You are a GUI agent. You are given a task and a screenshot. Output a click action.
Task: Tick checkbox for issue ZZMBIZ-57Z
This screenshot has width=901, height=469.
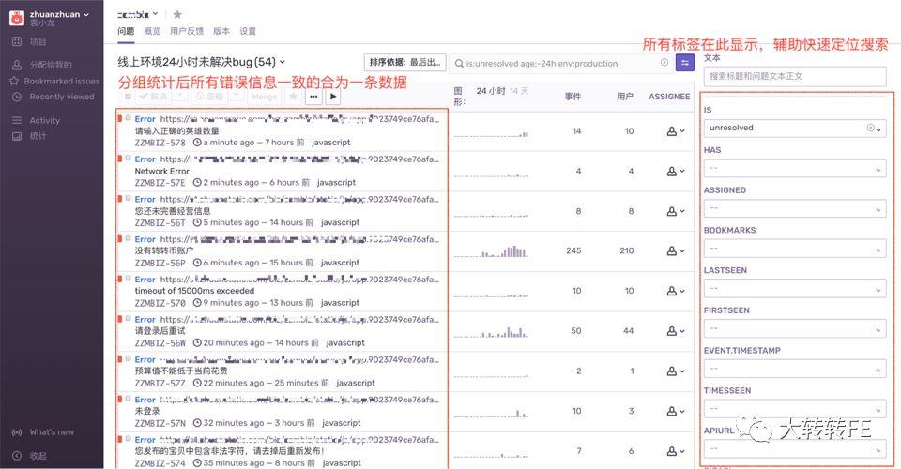point(129,358)
